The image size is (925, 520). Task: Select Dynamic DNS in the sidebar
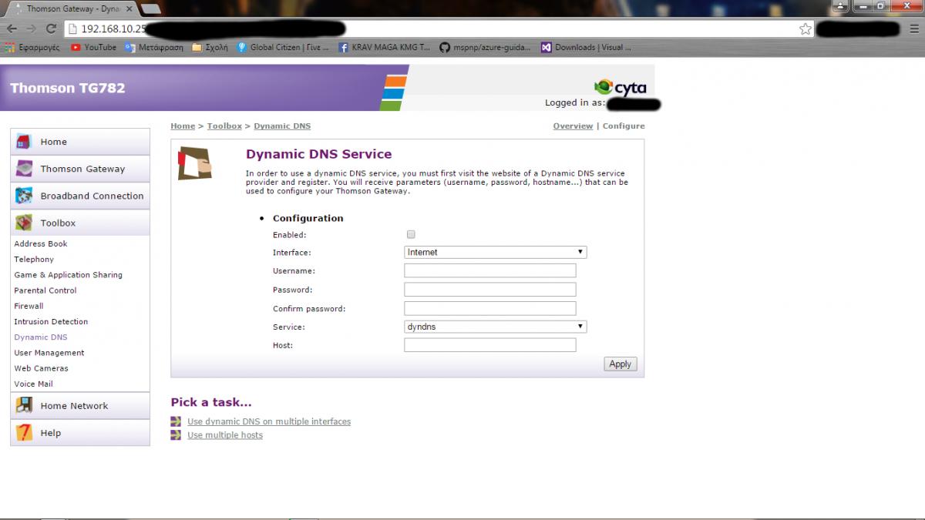[x=41, y=337]
